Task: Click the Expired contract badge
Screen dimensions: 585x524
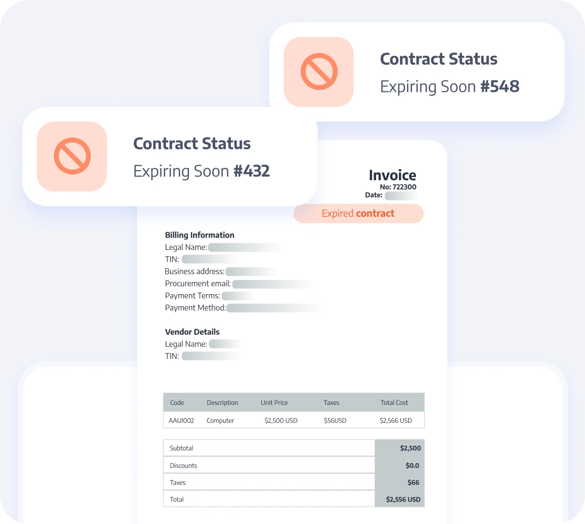Action: click(358, 213)
